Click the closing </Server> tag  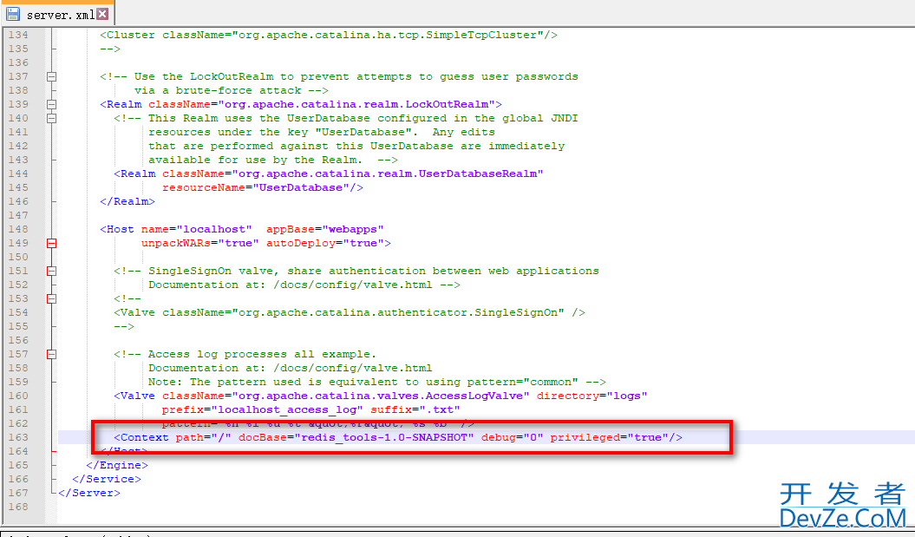coord(88,494)
